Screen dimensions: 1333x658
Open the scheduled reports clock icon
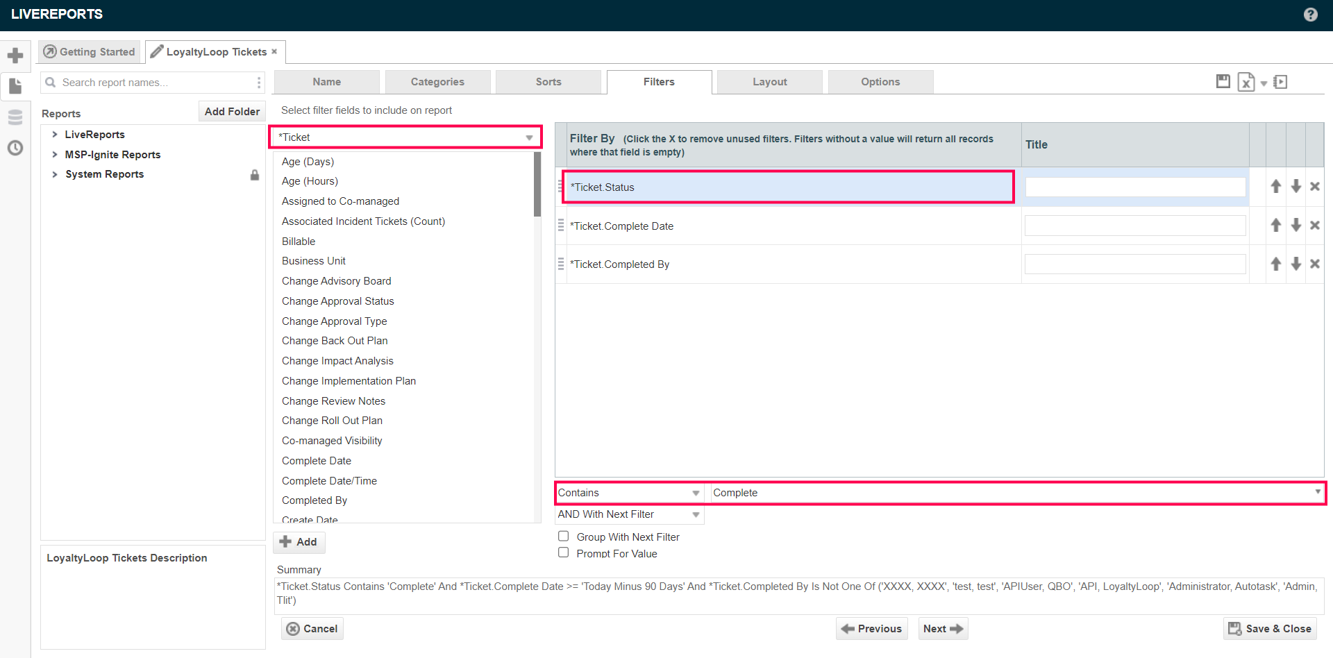point(15,147)
